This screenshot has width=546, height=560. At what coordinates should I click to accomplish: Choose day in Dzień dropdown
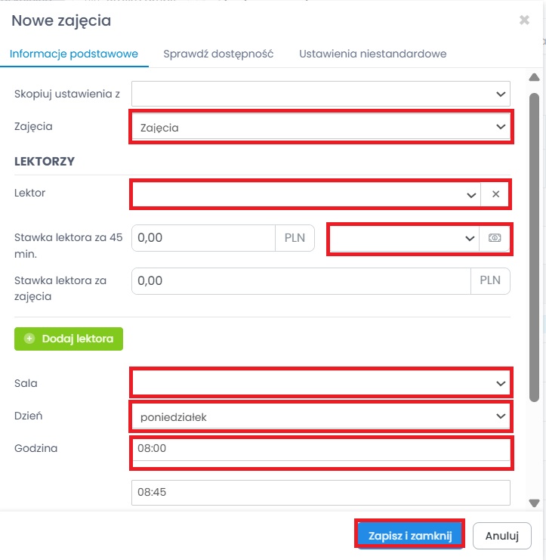(321, 416)
